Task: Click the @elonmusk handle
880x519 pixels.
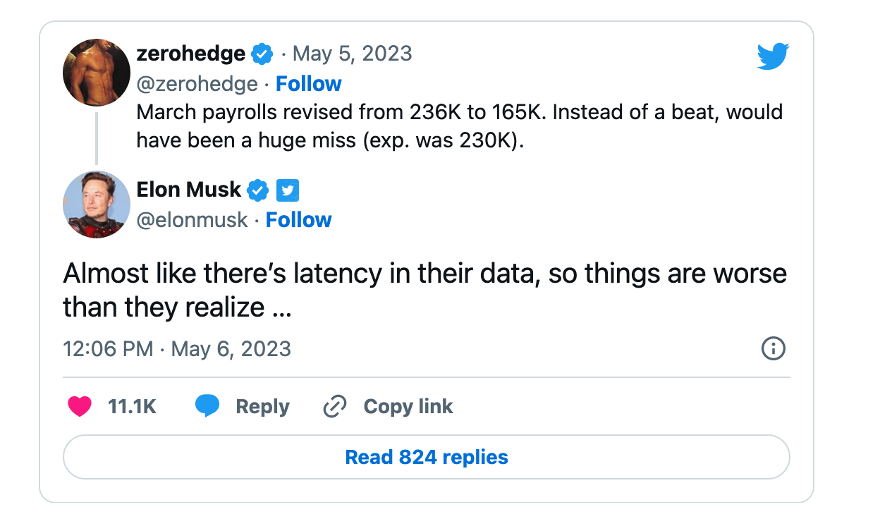Action: coord(192,220)
